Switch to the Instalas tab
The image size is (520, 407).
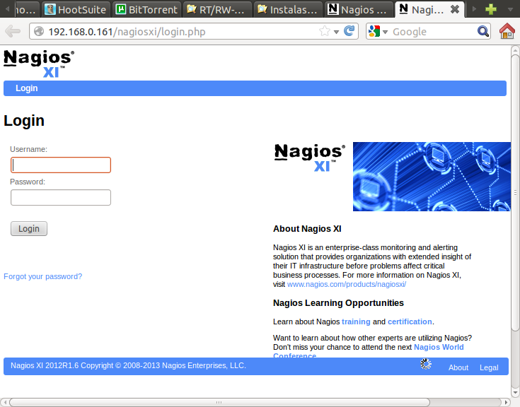click(x=288, y=9)
